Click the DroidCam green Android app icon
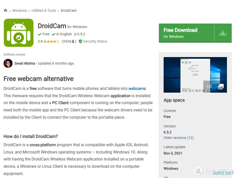This screenshot has height=178, width=237. pos(19,33)
